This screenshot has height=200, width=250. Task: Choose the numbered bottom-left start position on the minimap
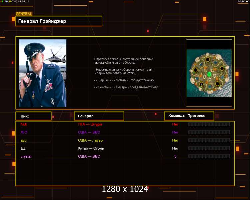point(201,85)
